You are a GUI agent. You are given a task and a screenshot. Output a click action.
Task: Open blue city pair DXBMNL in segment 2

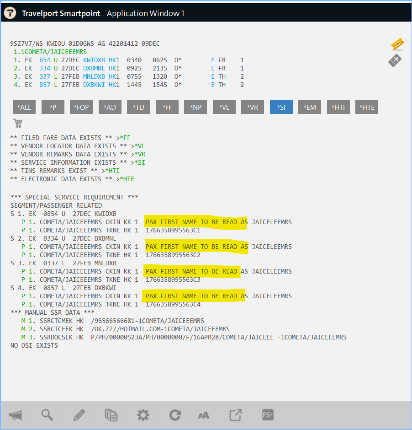point(94,68)
